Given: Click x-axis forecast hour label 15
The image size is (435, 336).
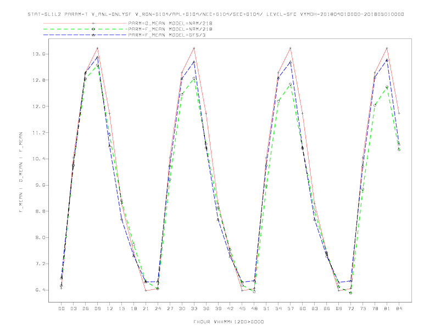Looking at the screenshot, I should [121, 309].
